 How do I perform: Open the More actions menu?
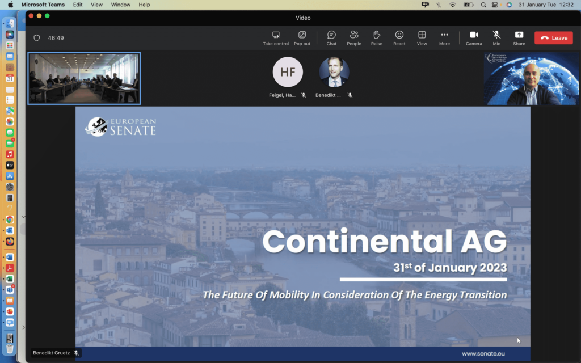click(444, 38)
